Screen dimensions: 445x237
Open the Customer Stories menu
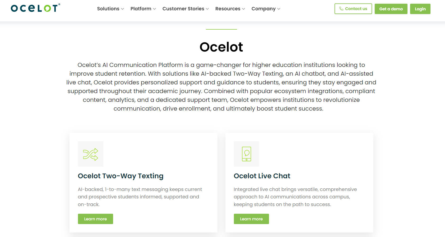pos(185,9)
